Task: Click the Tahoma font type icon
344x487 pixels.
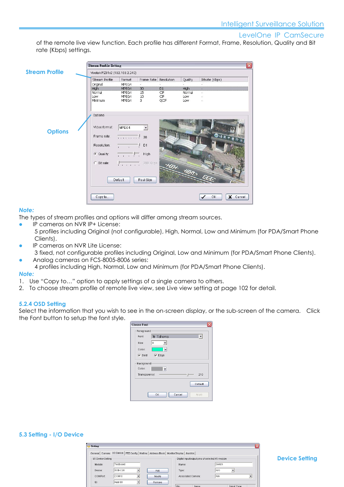Action: tap(154, 337)
